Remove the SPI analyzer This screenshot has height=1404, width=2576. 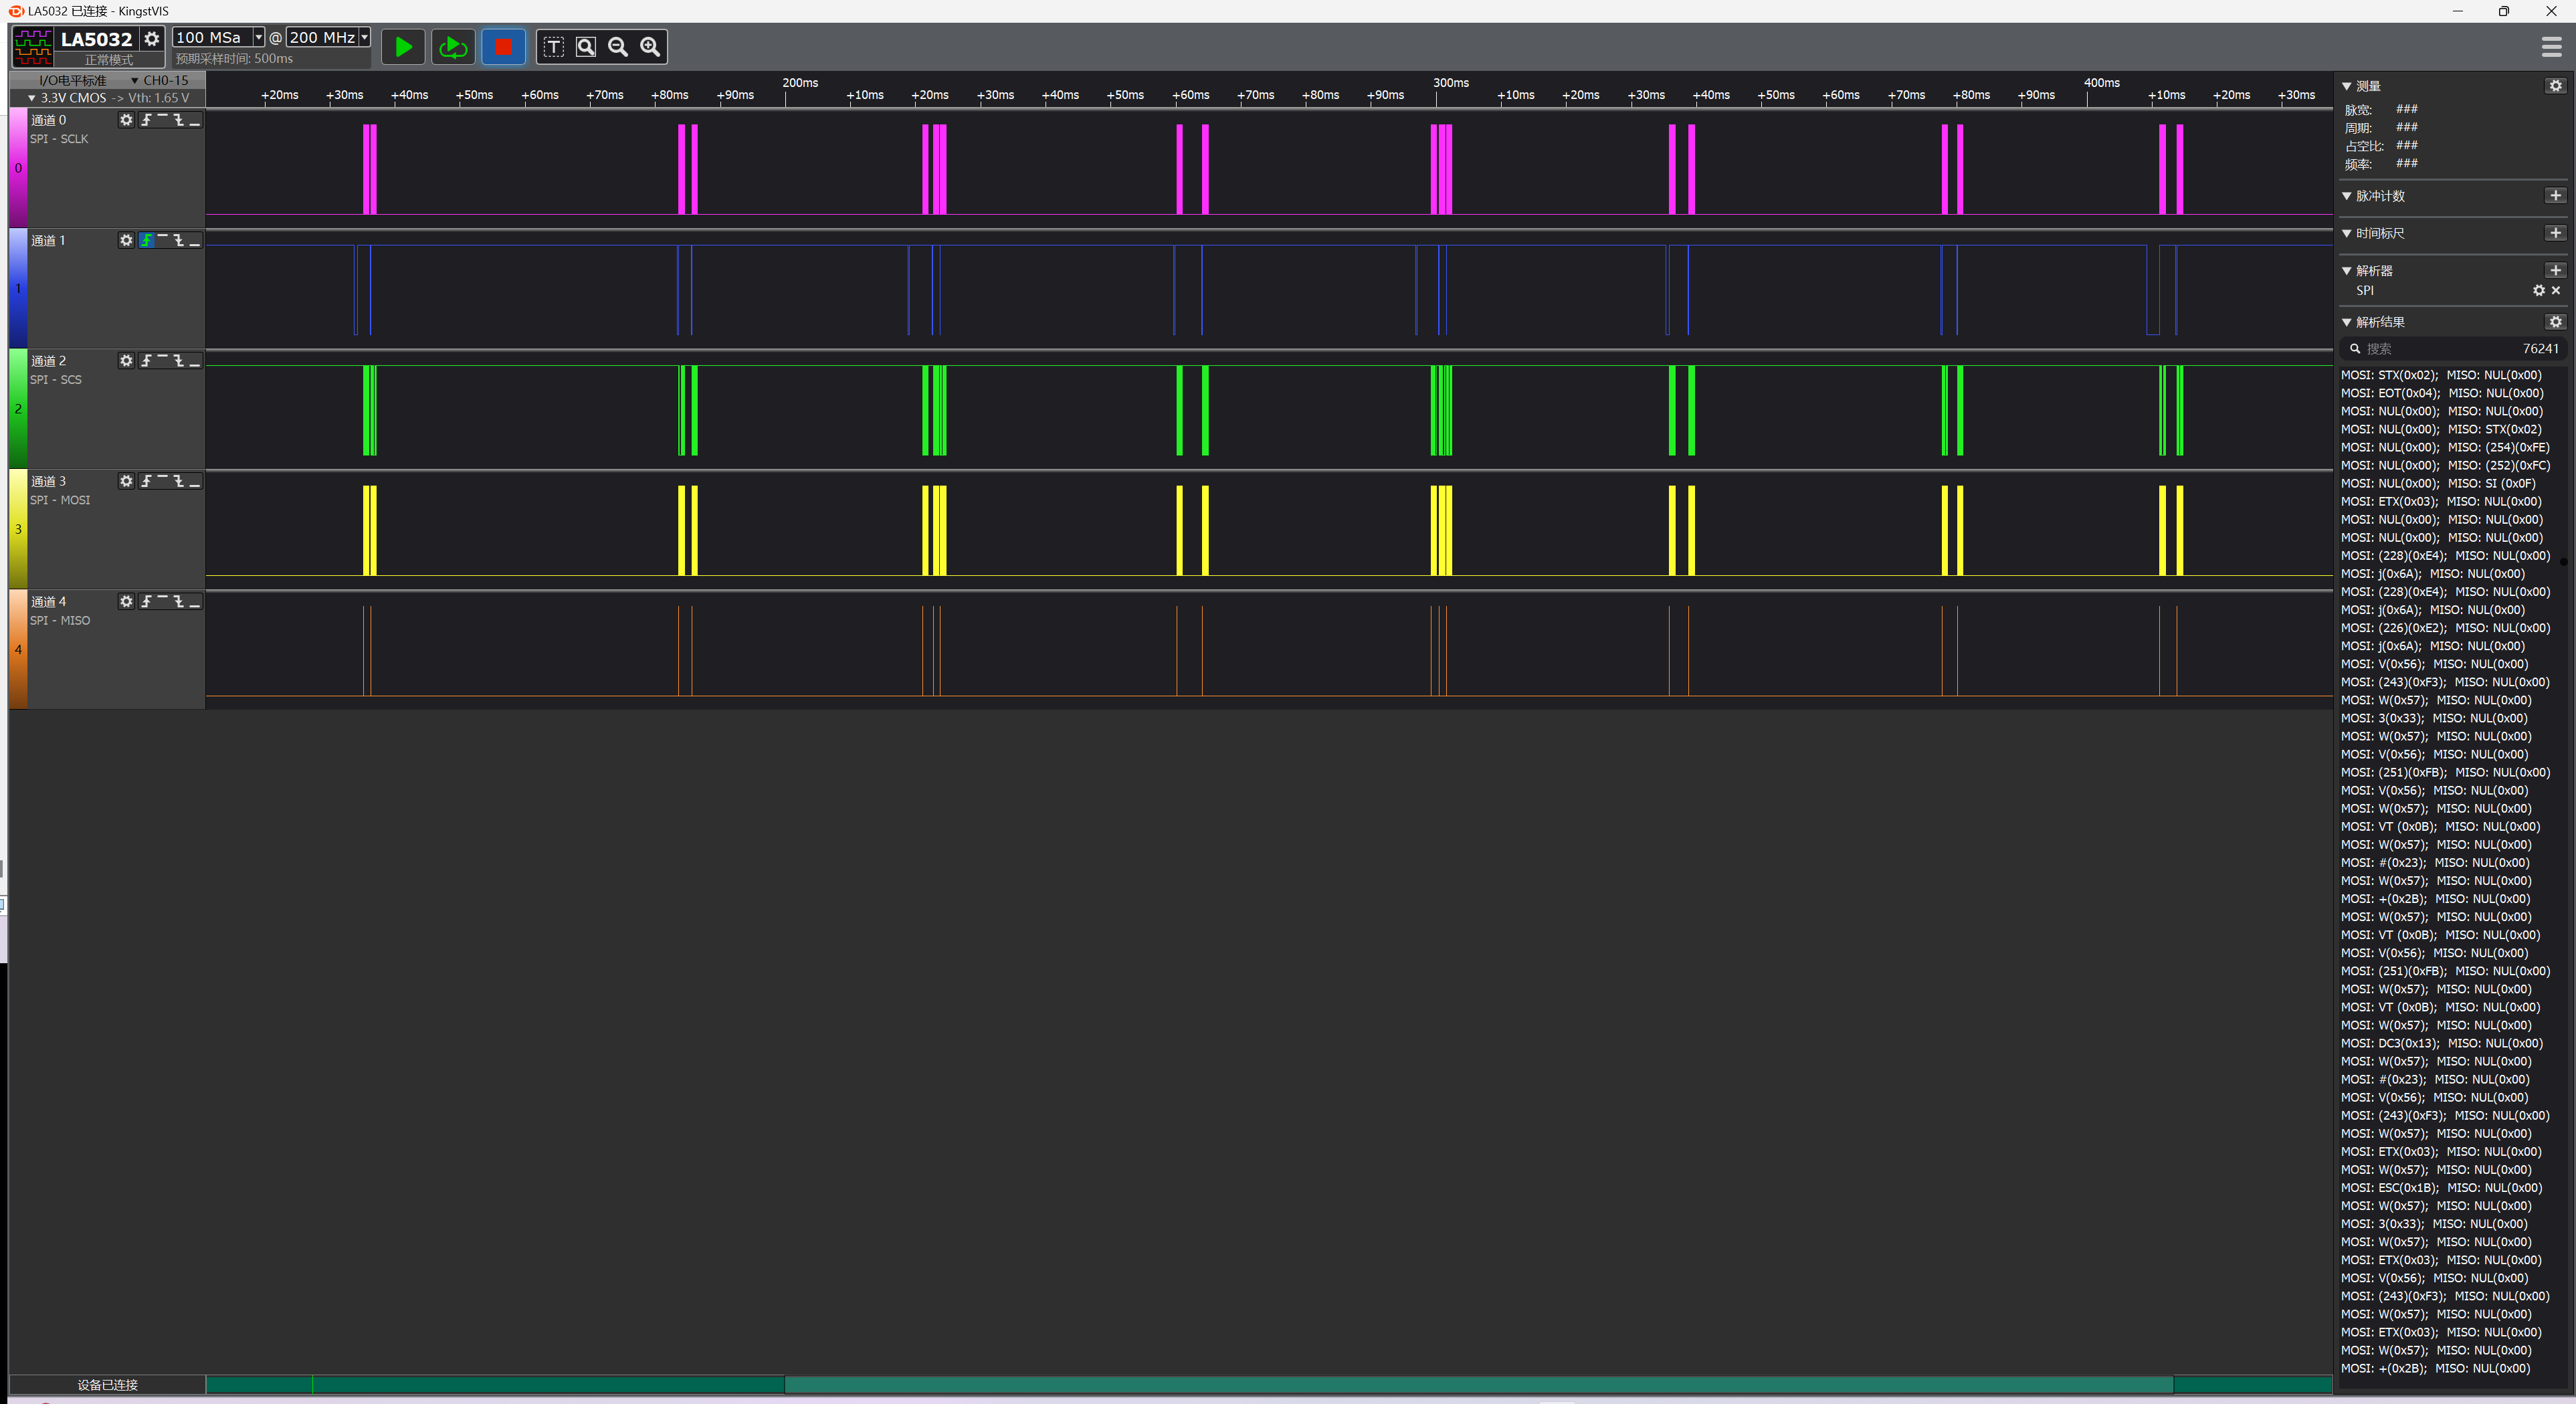pyautogui.click(x=2556, y=290)
